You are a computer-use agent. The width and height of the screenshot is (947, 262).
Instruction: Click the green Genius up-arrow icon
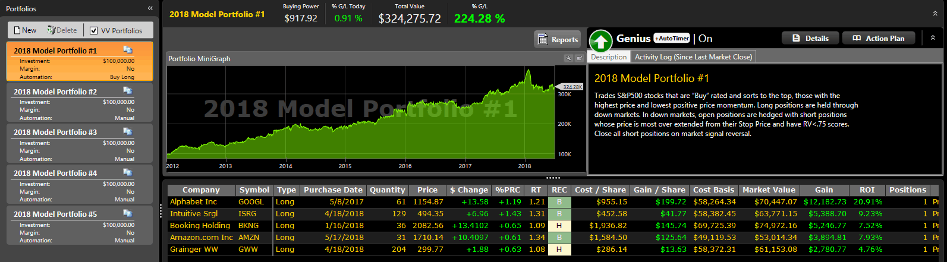coord(600,41)
